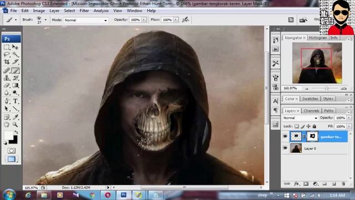355x200 pixels.
Task: Create a new layer
Action: [x=334, y=184]
